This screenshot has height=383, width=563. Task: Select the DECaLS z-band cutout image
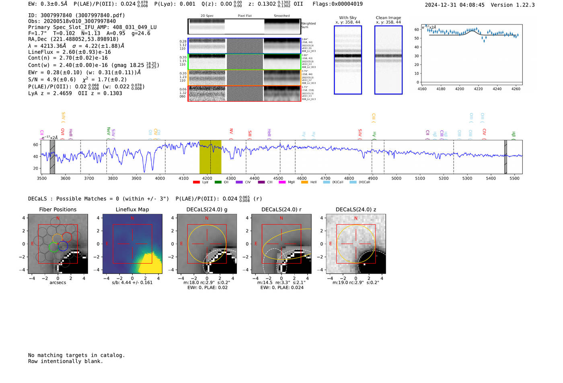[x=355, y=244]
